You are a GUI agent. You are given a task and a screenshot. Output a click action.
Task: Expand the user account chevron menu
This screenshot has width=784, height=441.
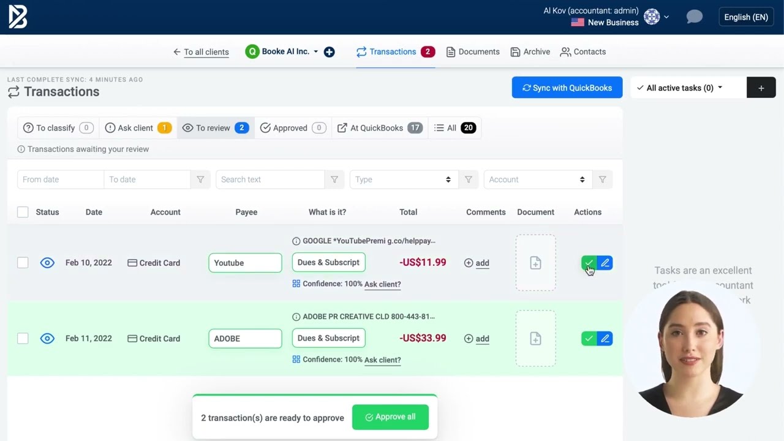tap(666, 17)
